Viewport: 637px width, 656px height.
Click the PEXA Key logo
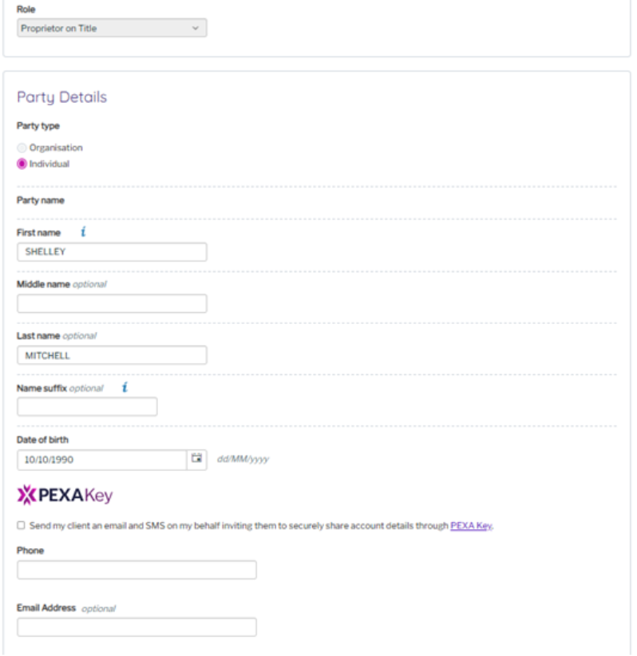[x=65, y=496]
